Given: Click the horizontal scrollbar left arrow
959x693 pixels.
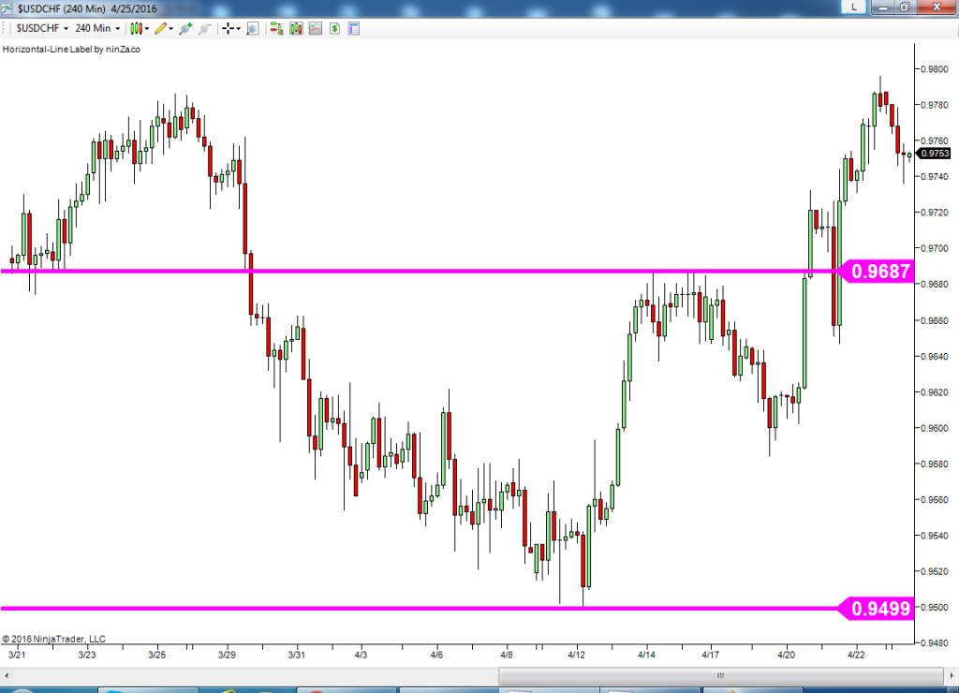Looking at the screenshot, I should pyautogui.click(x=7, y=676).
